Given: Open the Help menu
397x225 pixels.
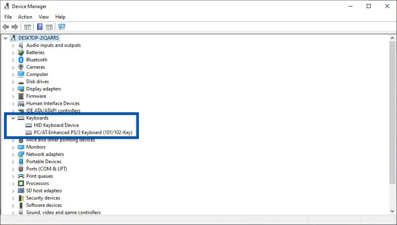Looking at the screenshot, I should pyautogui.click(x=60, y=17).
